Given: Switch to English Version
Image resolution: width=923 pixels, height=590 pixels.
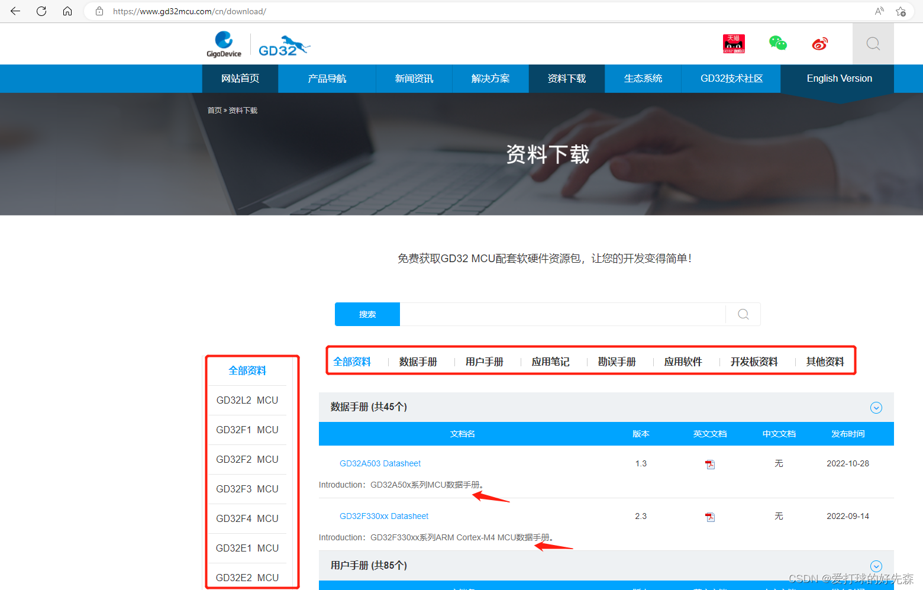Looking at the screenshot, I should coord(839,79).
